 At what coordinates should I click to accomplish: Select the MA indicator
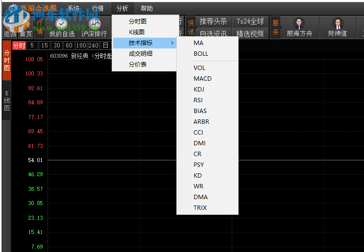coord(207,43)
